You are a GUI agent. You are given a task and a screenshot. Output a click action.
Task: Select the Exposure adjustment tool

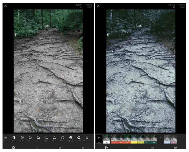pos(6,138)
